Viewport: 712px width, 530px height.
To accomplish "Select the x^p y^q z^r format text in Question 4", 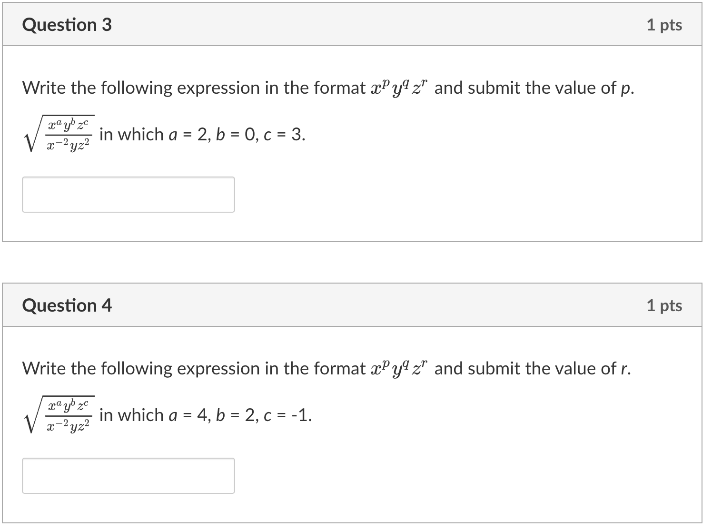I will pos(399,367).
